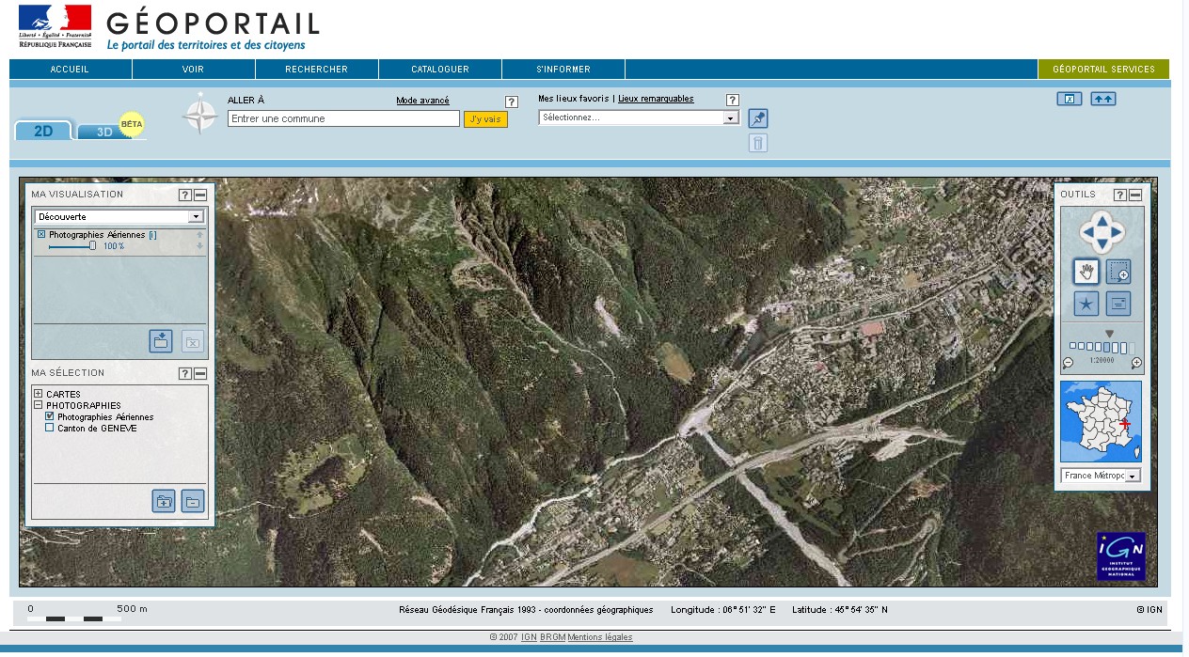The width and height of the screenshot is (1189, 657).
Task: Click the France overview minimap
Action: click(x=1101, y=422)
